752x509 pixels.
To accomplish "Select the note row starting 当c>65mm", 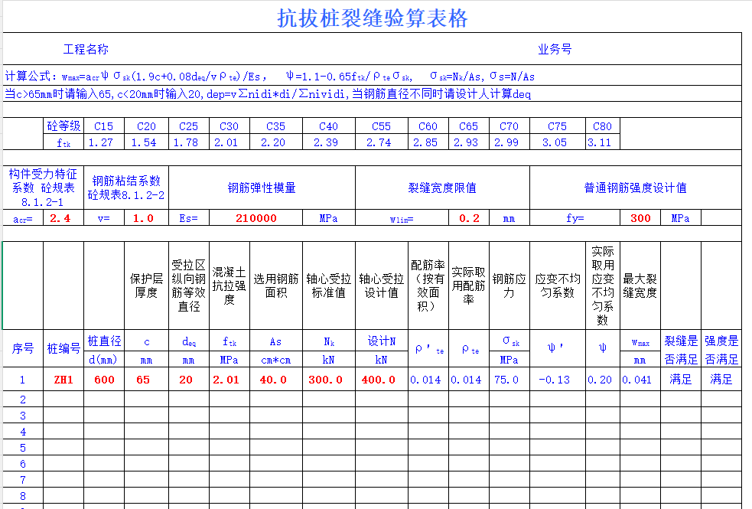I will coord(372,93).
